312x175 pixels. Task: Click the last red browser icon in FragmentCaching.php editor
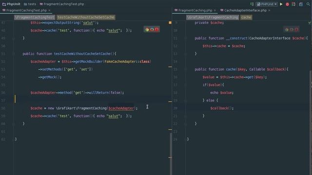pos(296,30)
